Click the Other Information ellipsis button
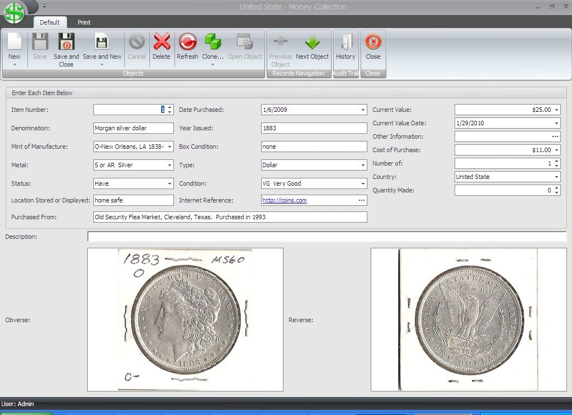 (x=554, y=136)
